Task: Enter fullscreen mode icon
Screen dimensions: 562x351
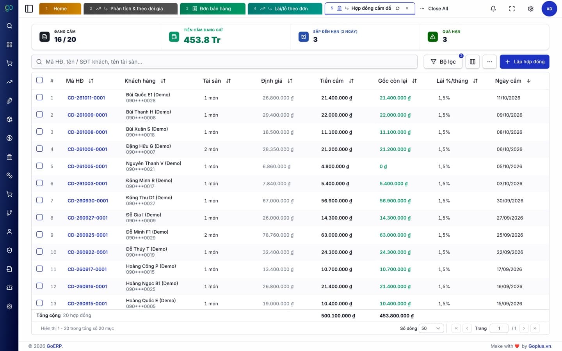Action: (512, 9)
